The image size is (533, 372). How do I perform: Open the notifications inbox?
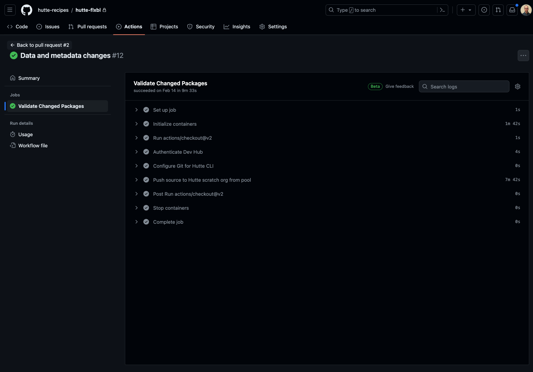click(x=512, y=10)
